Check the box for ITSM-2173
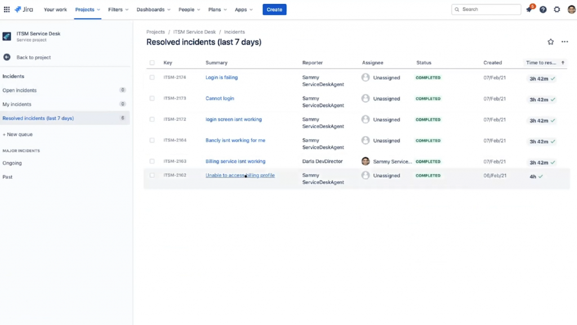 pyautogui.click(x=152, y=98)
